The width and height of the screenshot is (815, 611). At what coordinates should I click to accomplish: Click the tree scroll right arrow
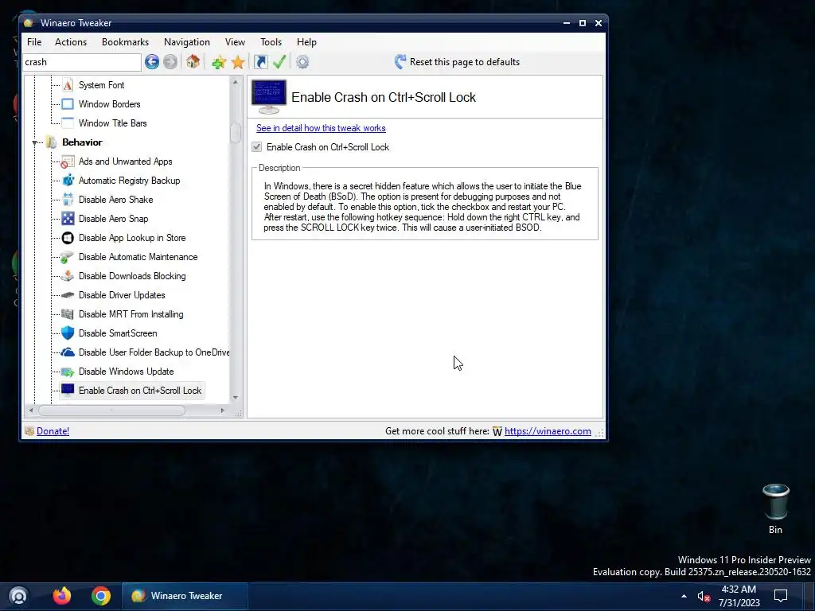pyautogui.click(x=223, y=411)
